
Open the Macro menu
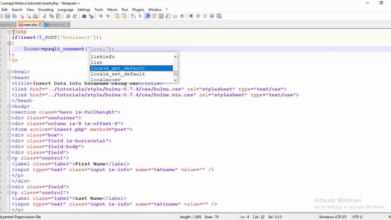coord(112,10)
